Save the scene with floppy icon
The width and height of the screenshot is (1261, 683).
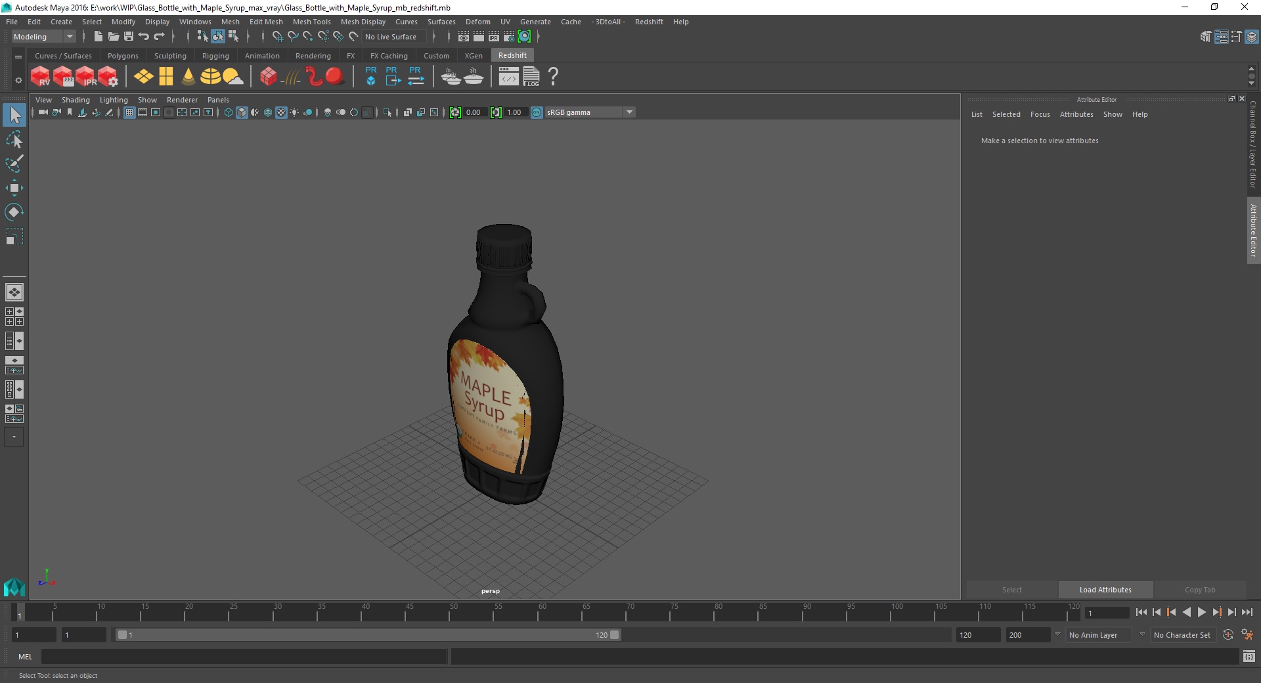(x=129, y=37)
